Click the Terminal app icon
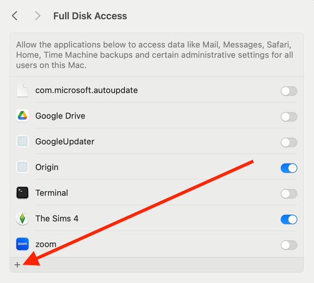The width and height of the screenshot is (314, 283). click(22, 193)
